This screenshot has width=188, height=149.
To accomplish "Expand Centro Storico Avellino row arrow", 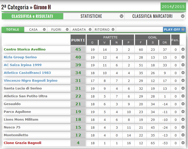I will pos(183,49).
